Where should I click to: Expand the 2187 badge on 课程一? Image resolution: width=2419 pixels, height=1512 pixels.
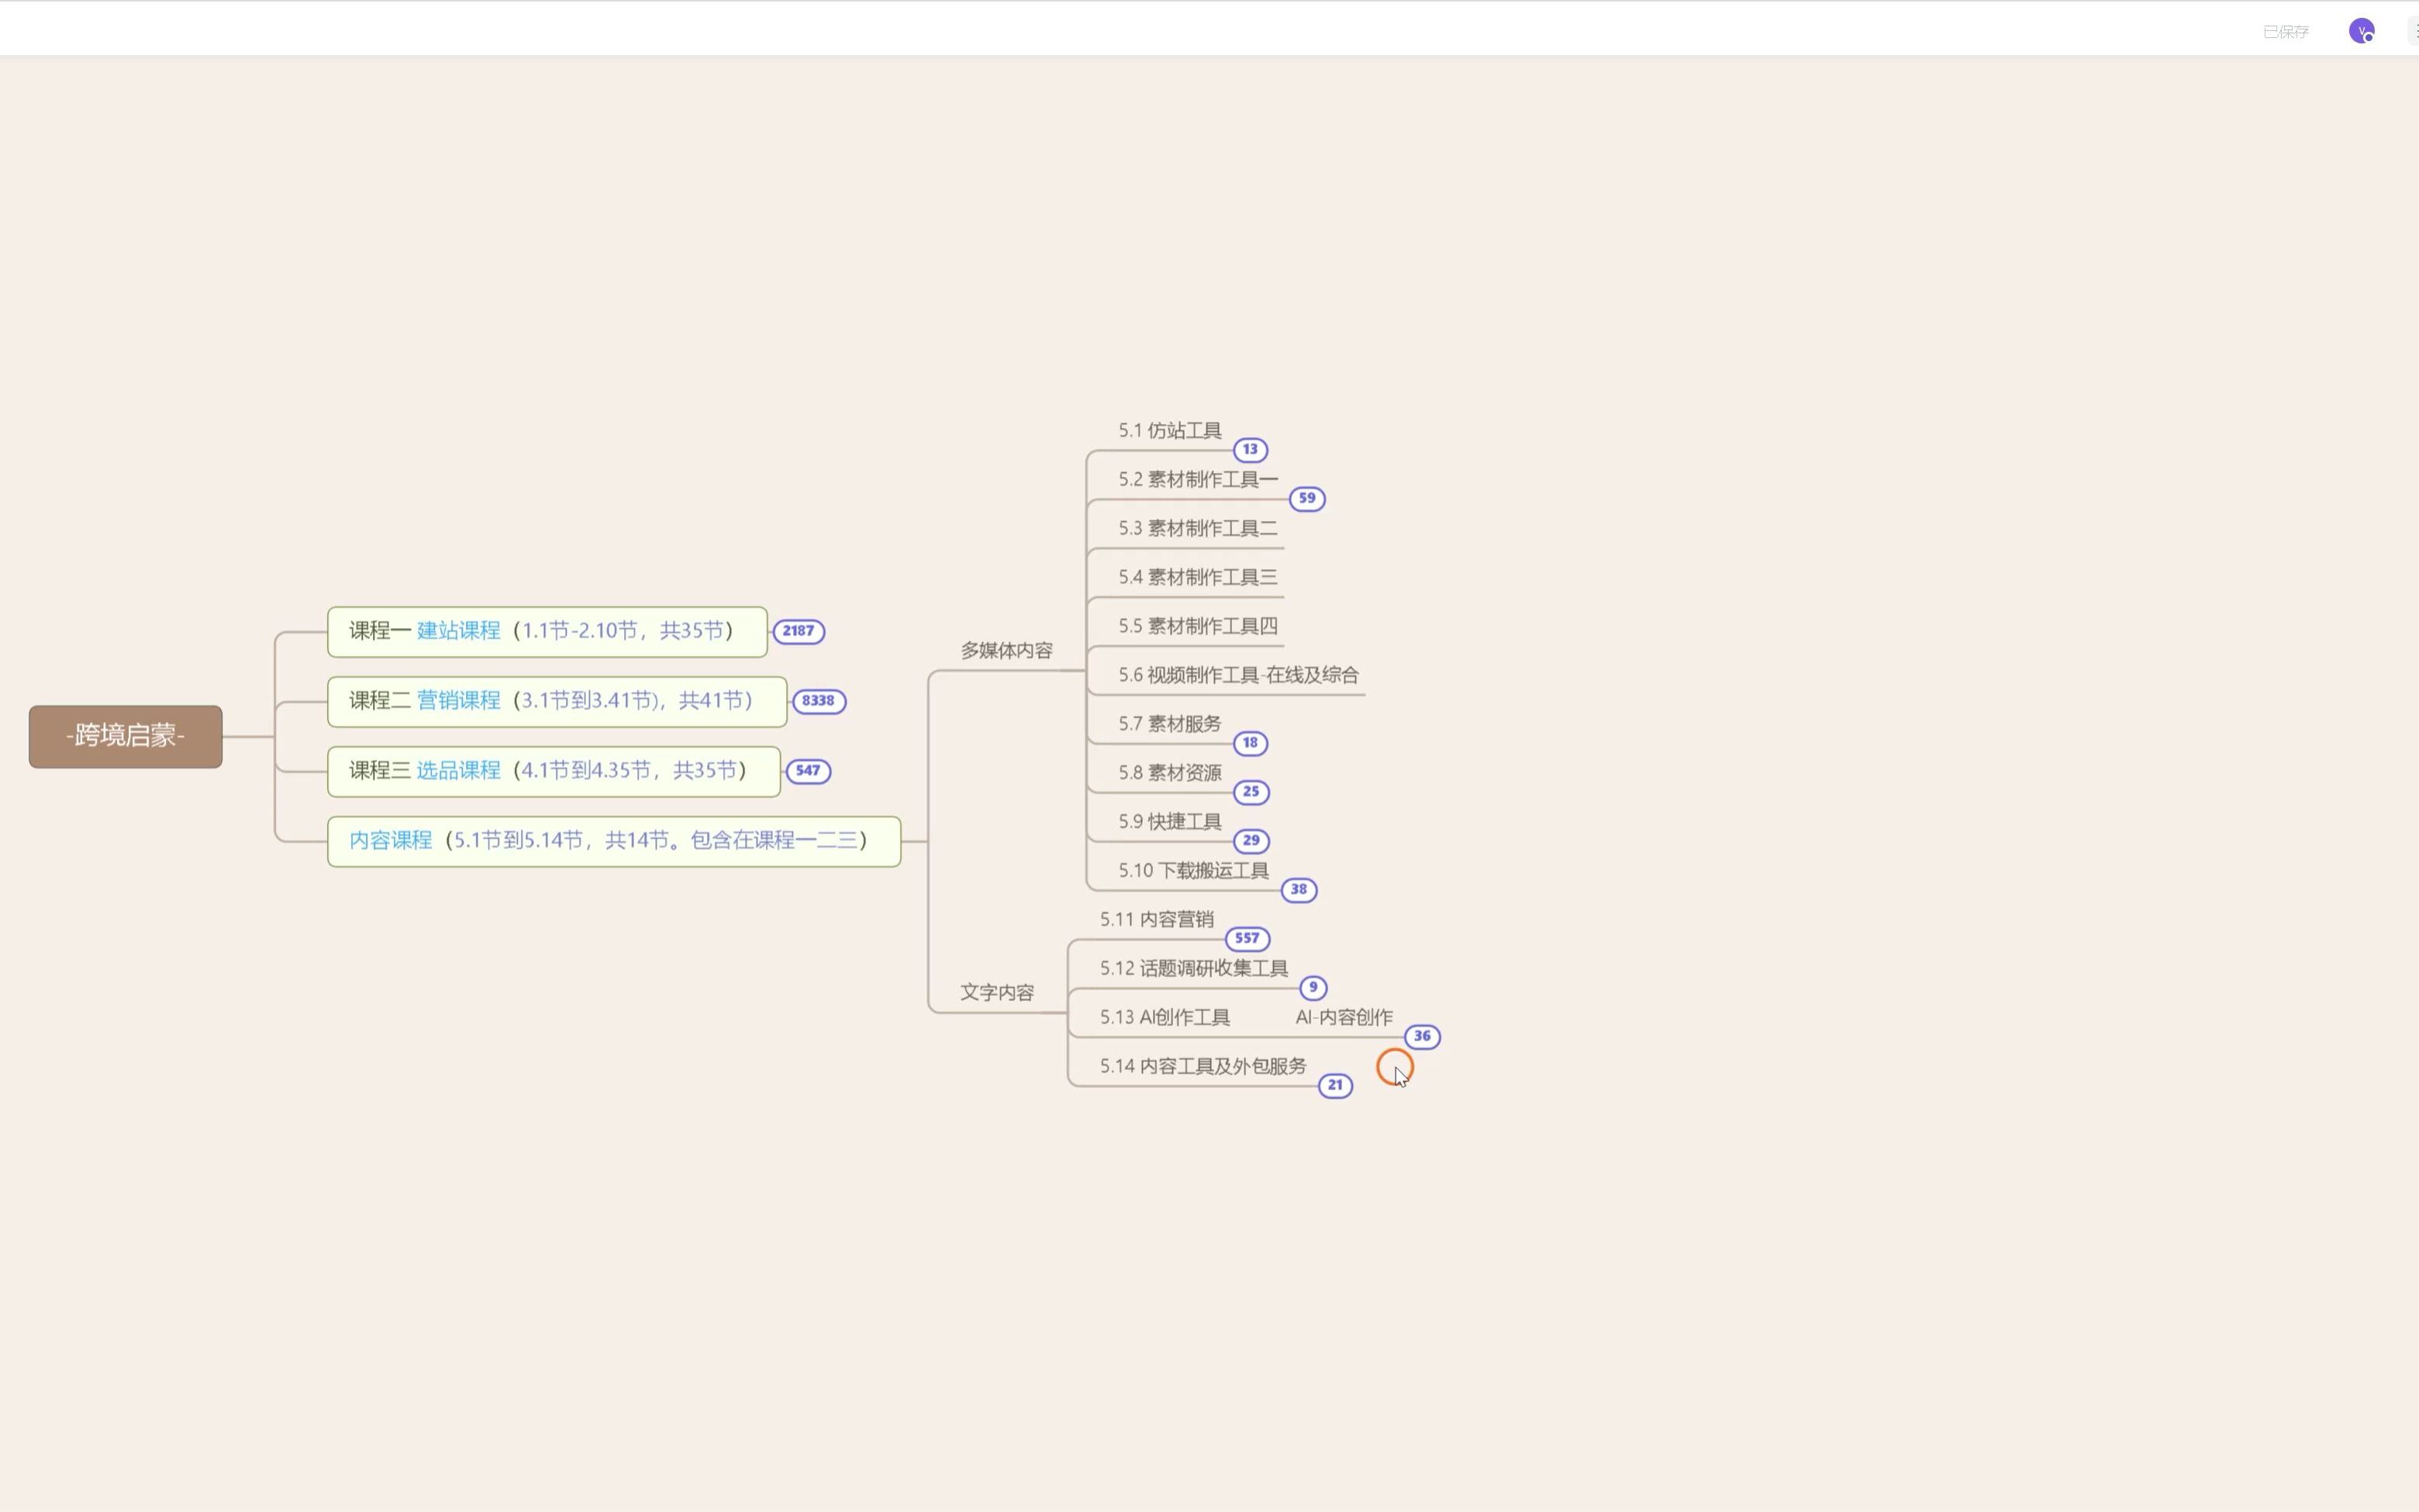(798, 631)
